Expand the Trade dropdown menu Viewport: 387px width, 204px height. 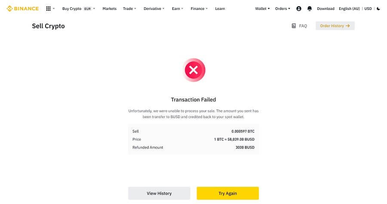129,9
